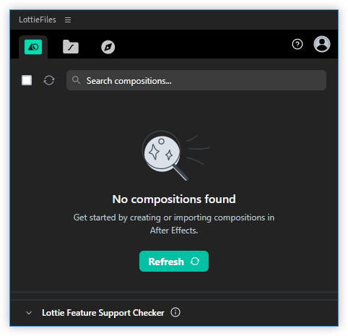Open the folder tab with curve icon

pyautogui.click(x=71, y=47)
